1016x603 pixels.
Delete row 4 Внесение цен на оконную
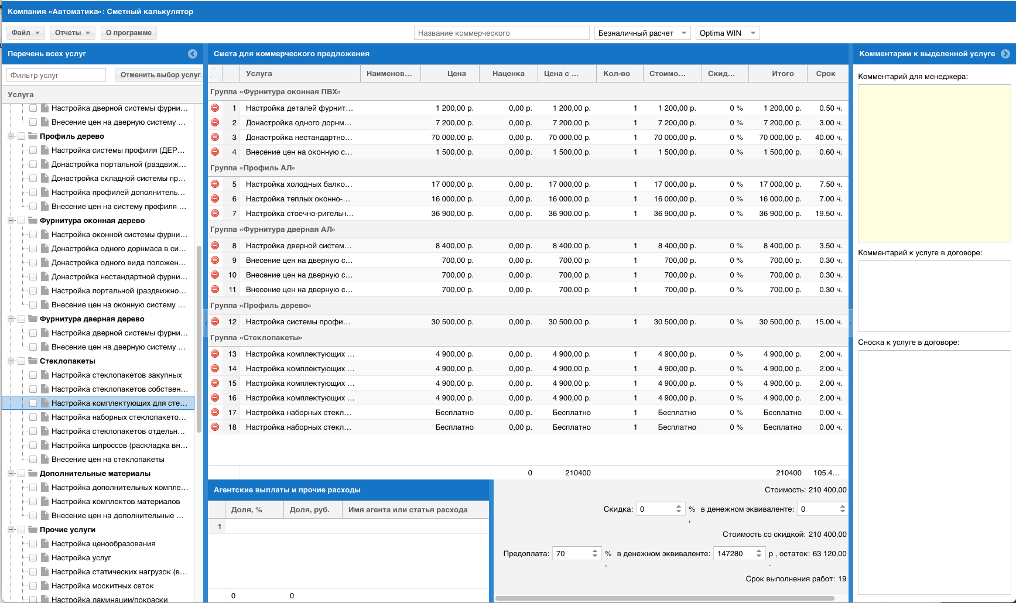(215, 152)
